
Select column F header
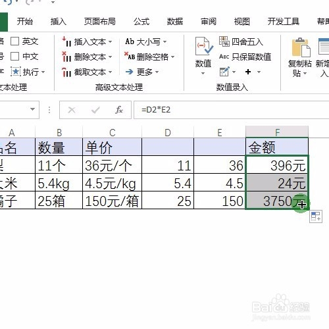[x=277, y=132]
